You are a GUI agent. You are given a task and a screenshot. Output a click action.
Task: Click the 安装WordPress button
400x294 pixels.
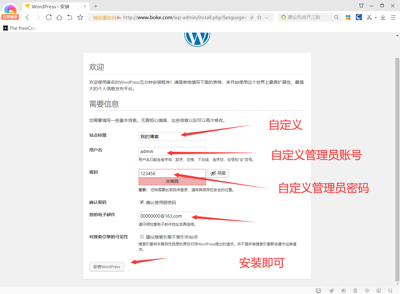click(x=107, y=267)
